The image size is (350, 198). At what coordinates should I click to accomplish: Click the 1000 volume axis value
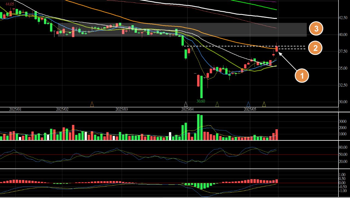click(343, 134)
